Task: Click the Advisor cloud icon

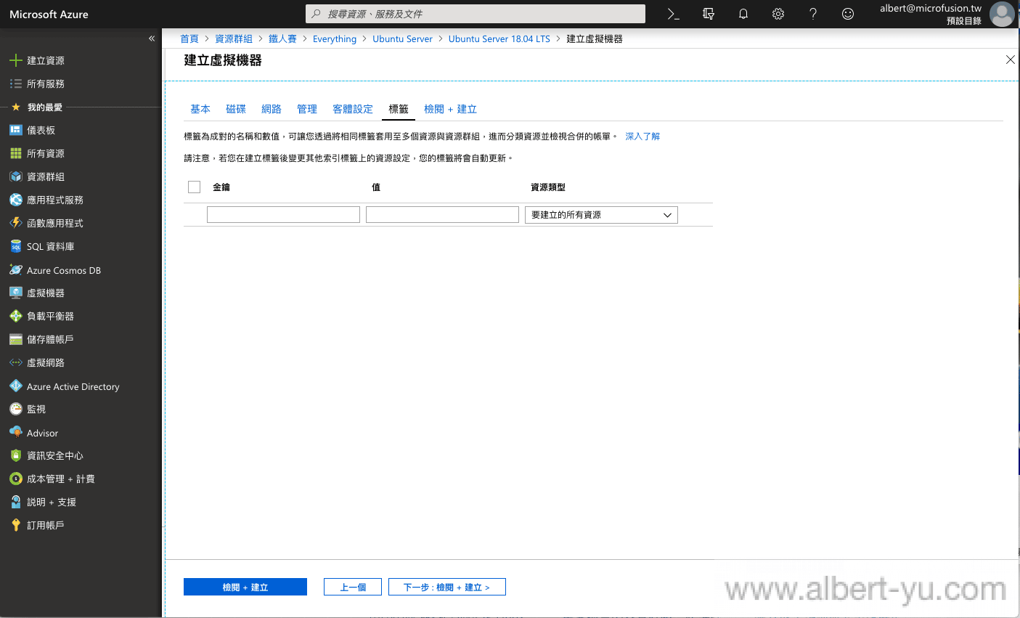Action: (x=16, y=432)
